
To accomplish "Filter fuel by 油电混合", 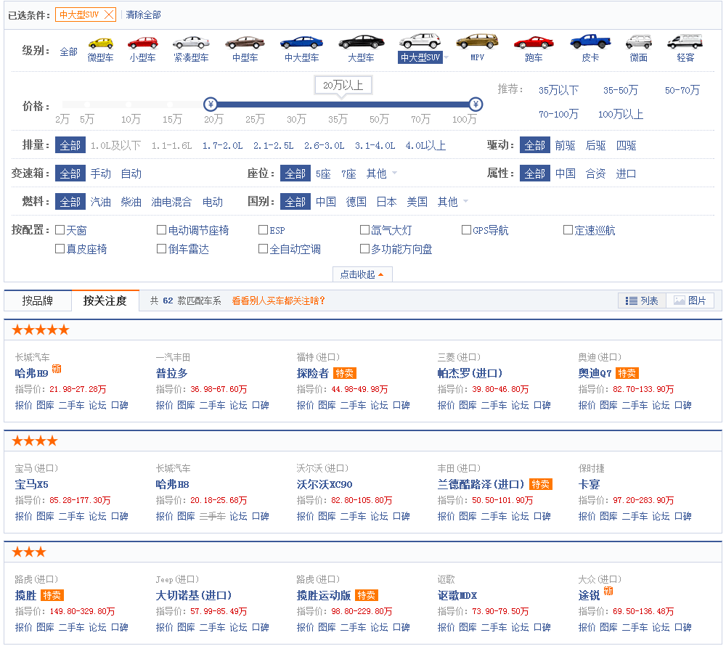I will pyautogui.click(x=171, y=202).
